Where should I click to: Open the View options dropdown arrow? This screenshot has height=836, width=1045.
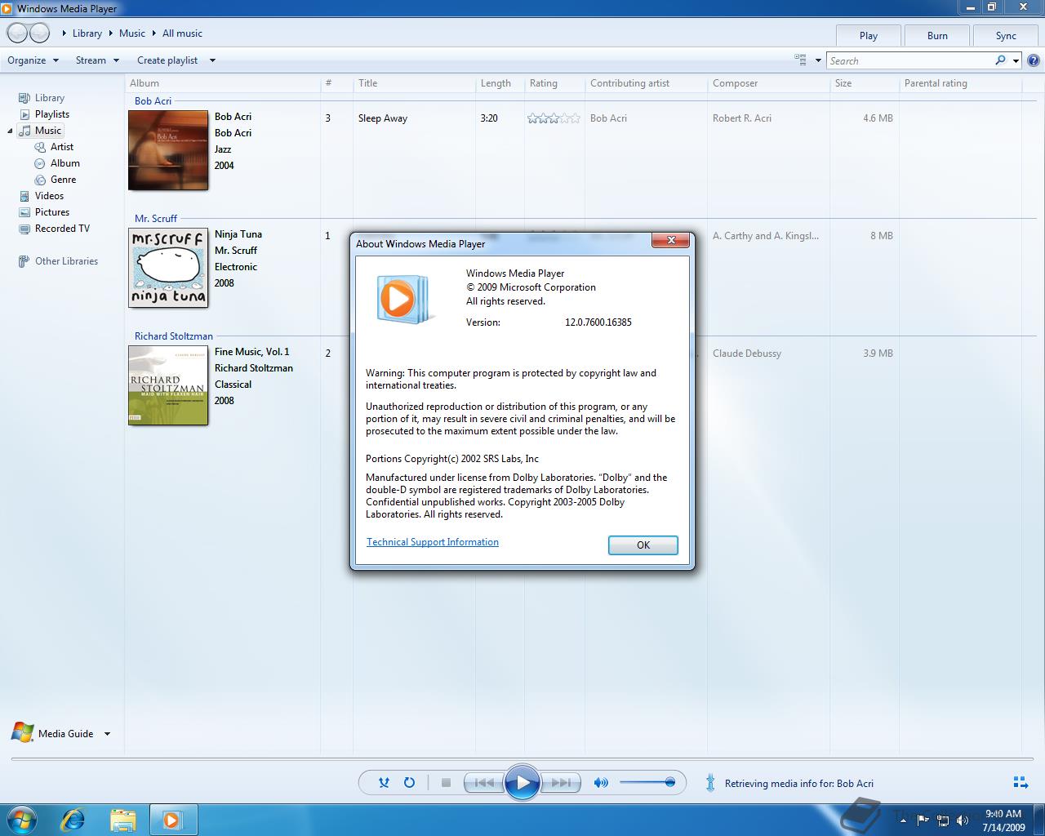(x=818, y=60)
